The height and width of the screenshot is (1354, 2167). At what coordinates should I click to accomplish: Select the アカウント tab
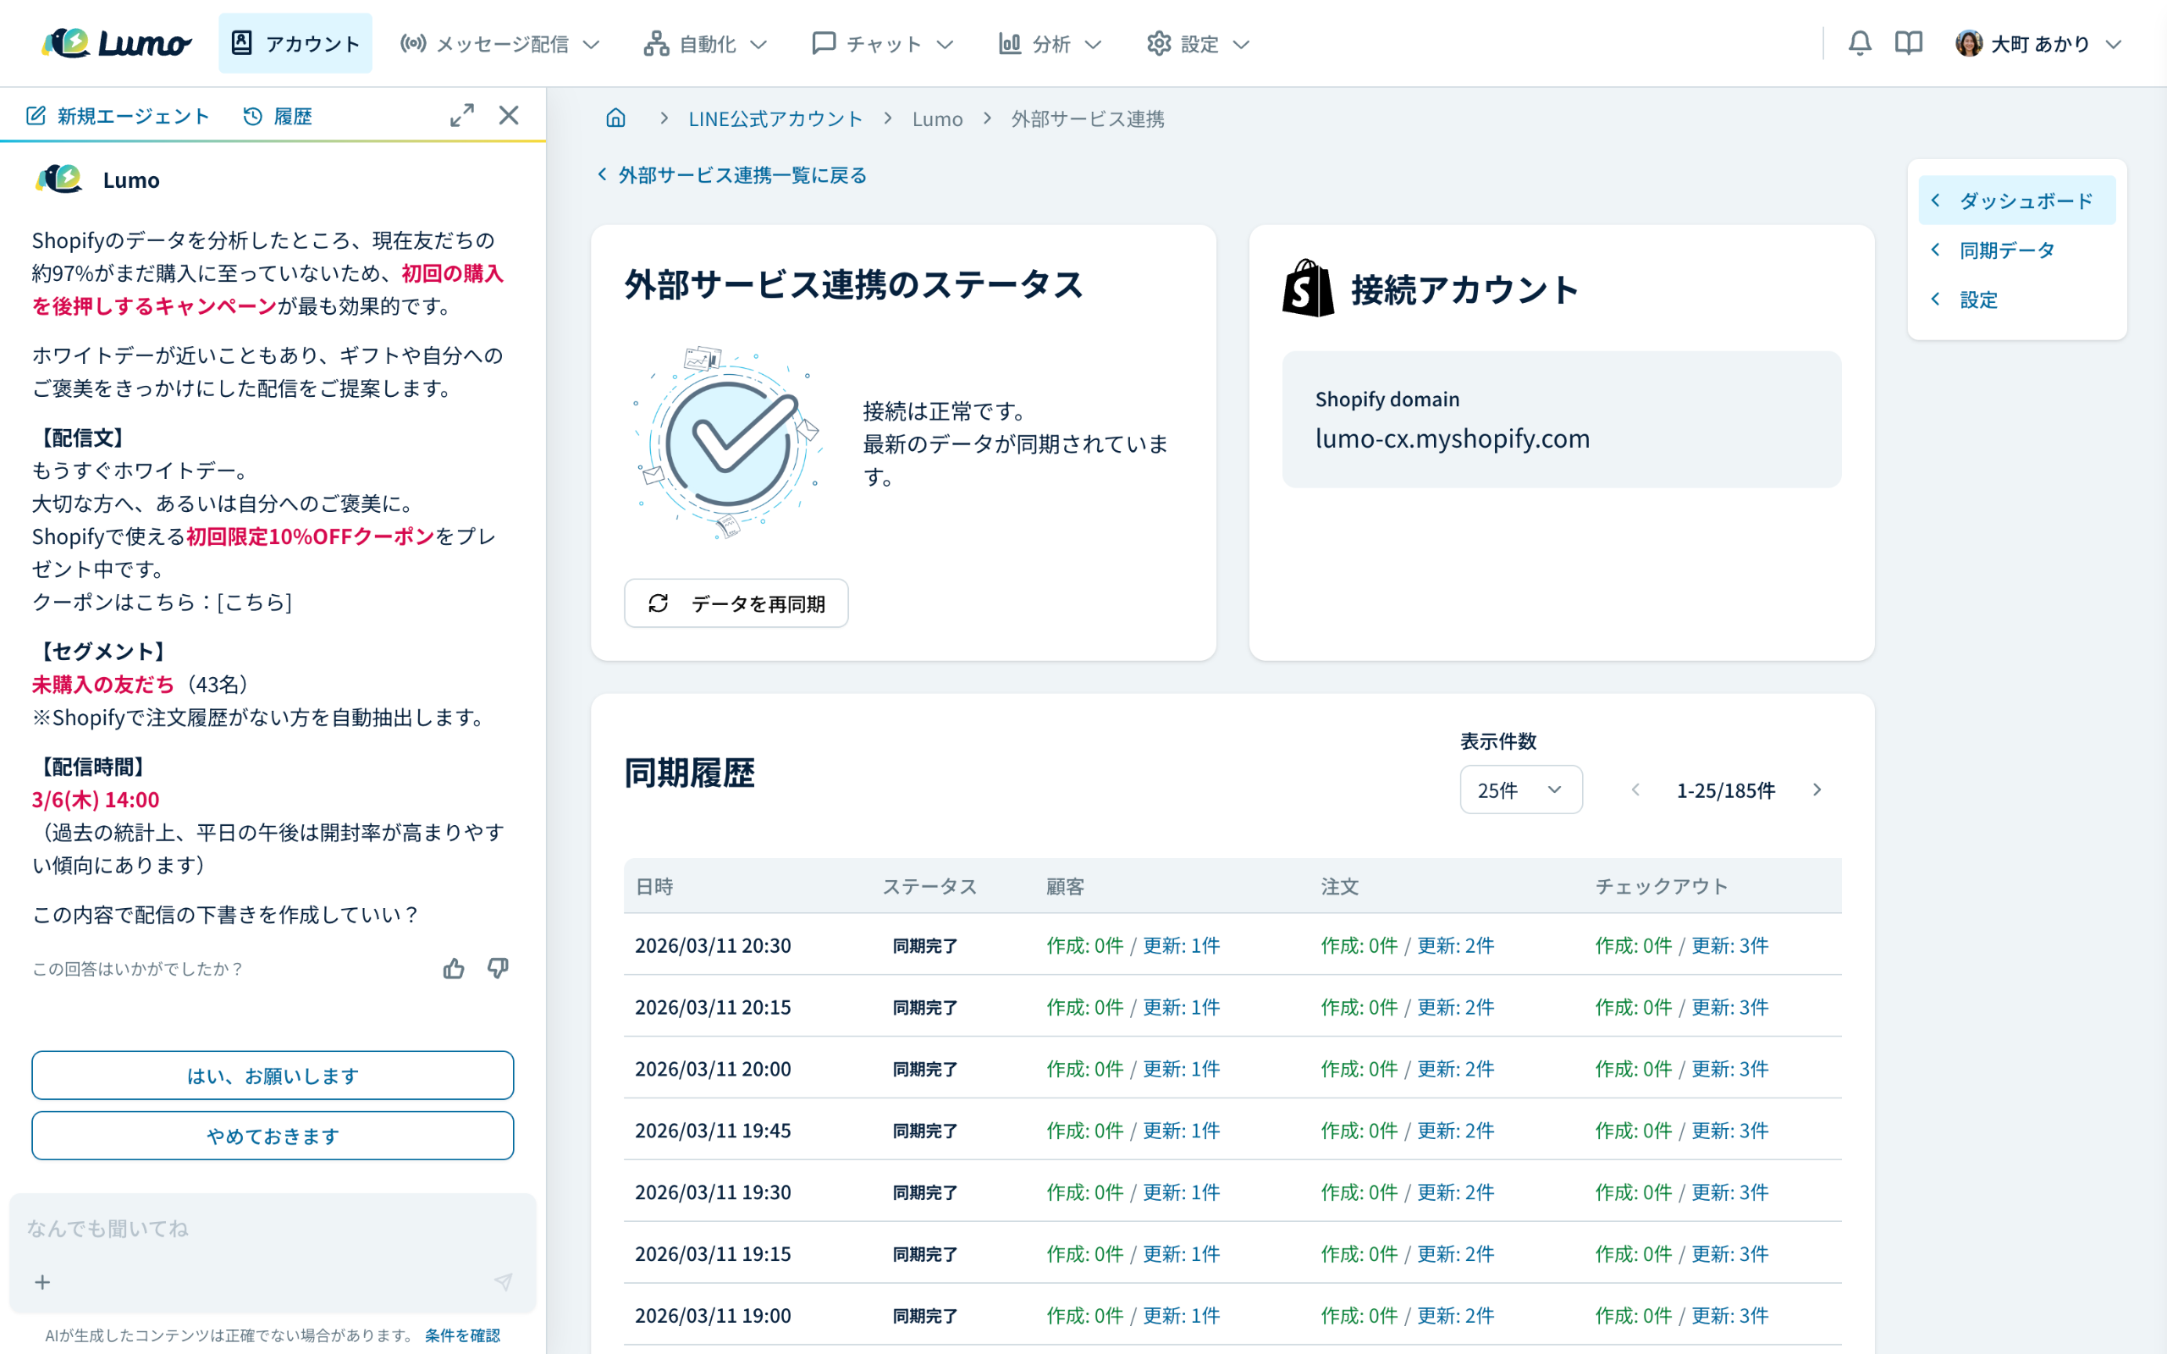tap(295, 44)
